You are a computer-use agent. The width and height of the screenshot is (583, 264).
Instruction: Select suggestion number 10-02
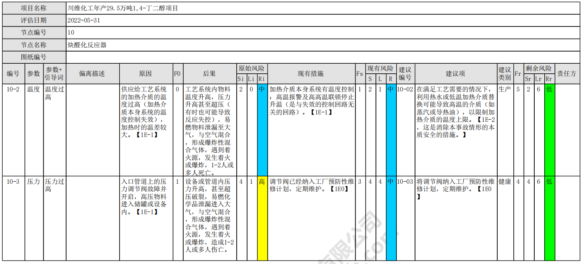[x=405, y=89]
